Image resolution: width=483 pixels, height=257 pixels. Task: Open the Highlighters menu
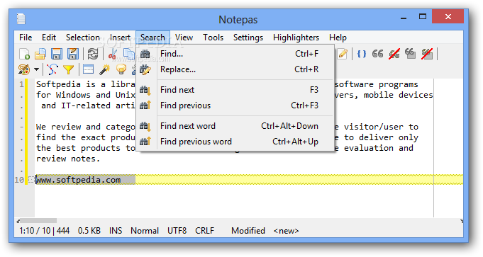click(x=296, y=38)
